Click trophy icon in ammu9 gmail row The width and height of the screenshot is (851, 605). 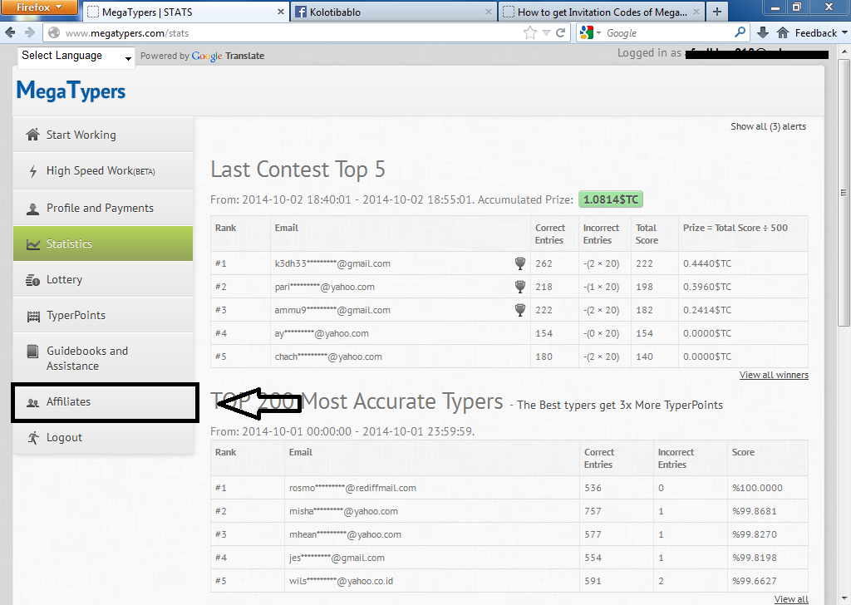point(520,310)
